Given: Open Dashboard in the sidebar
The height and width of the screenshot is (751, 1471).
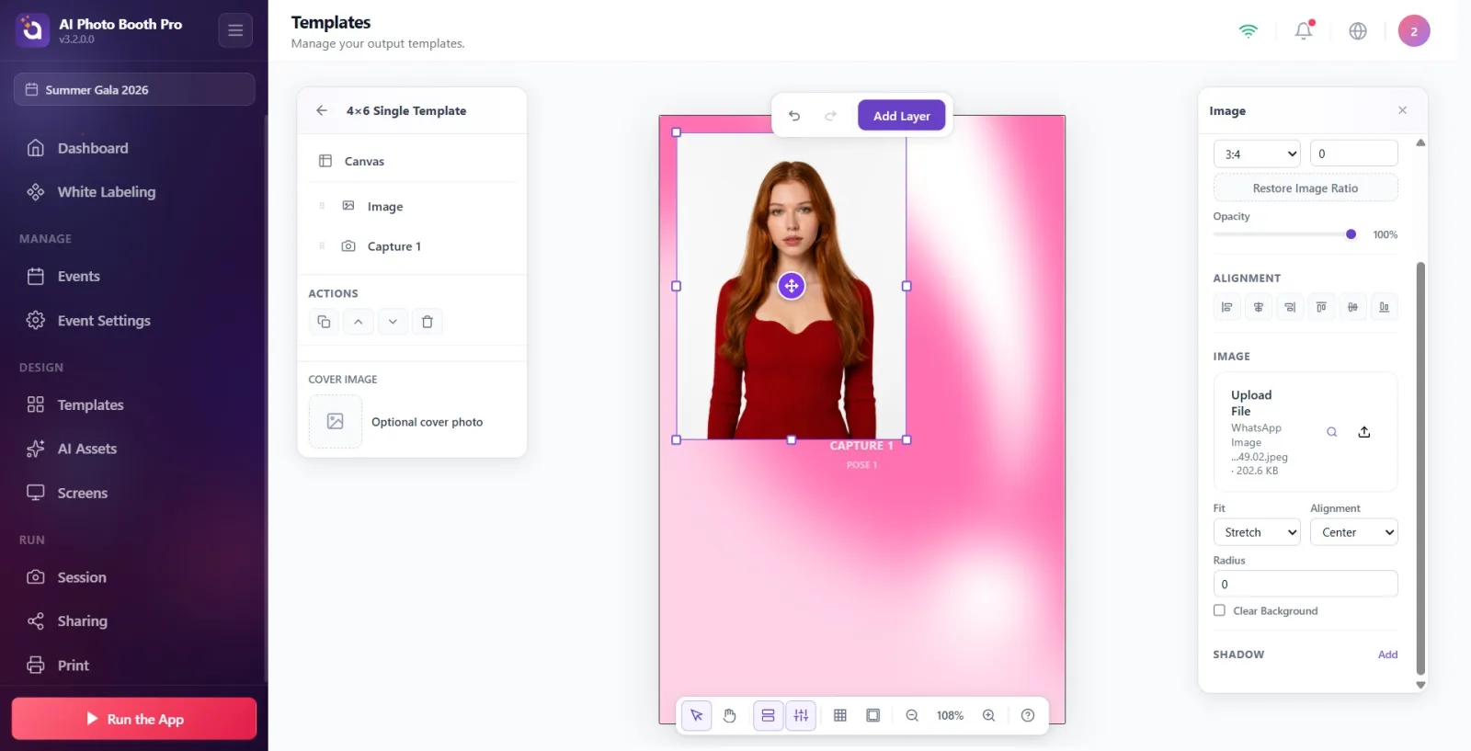Looking at the screenshot, I should point(134,148).
